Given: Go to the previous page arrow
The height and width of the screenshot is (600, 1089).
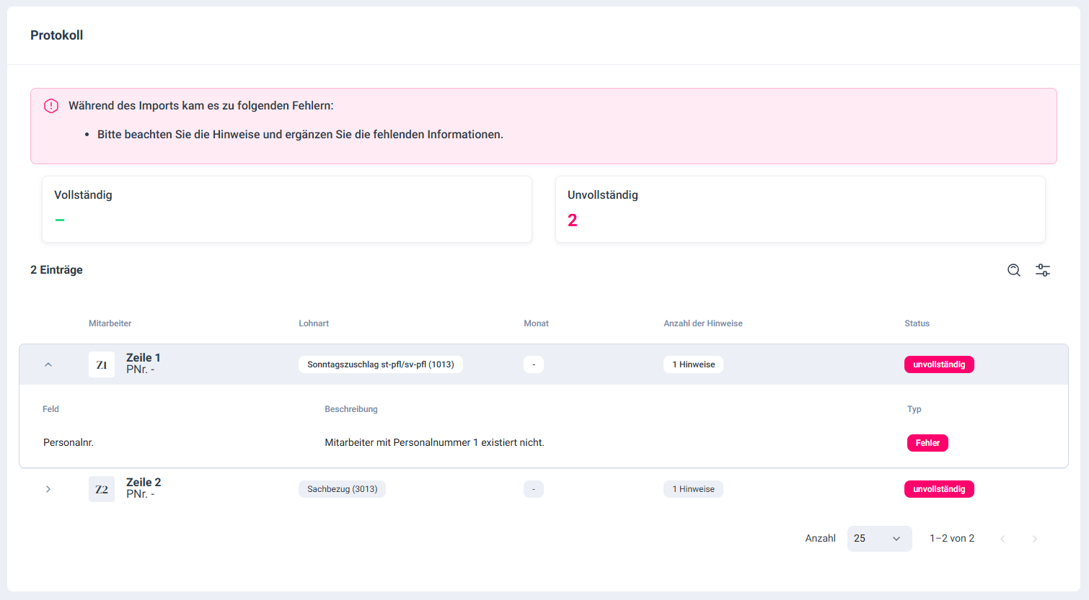Looking at the screenshot, I should tap(1002, 539).
